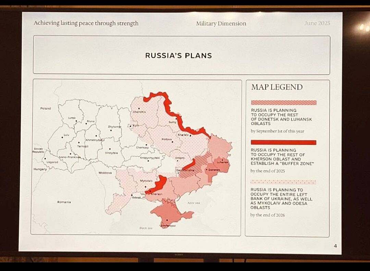Click the "MAP LEGEND" heading
370x271 pixels.
(x=277, y=87)
